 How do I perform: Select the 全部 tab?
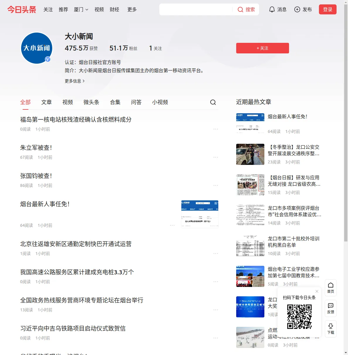click(26, 102)
